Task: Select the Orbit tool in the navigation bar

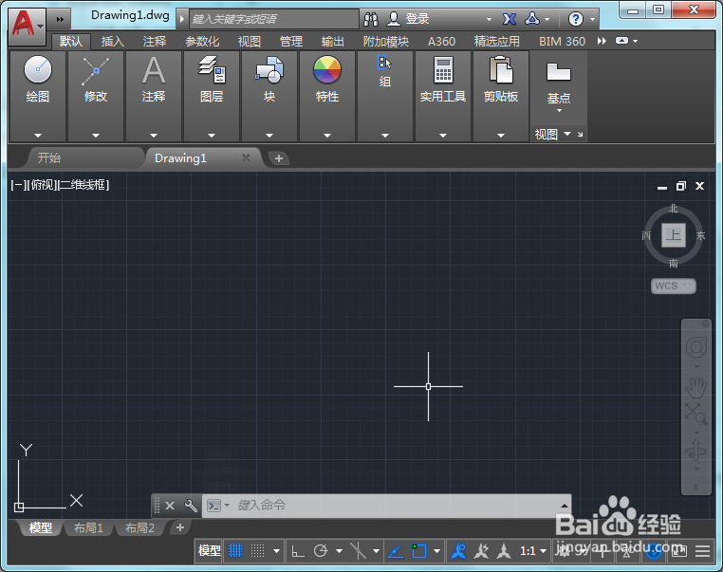Action: [696, 450]
